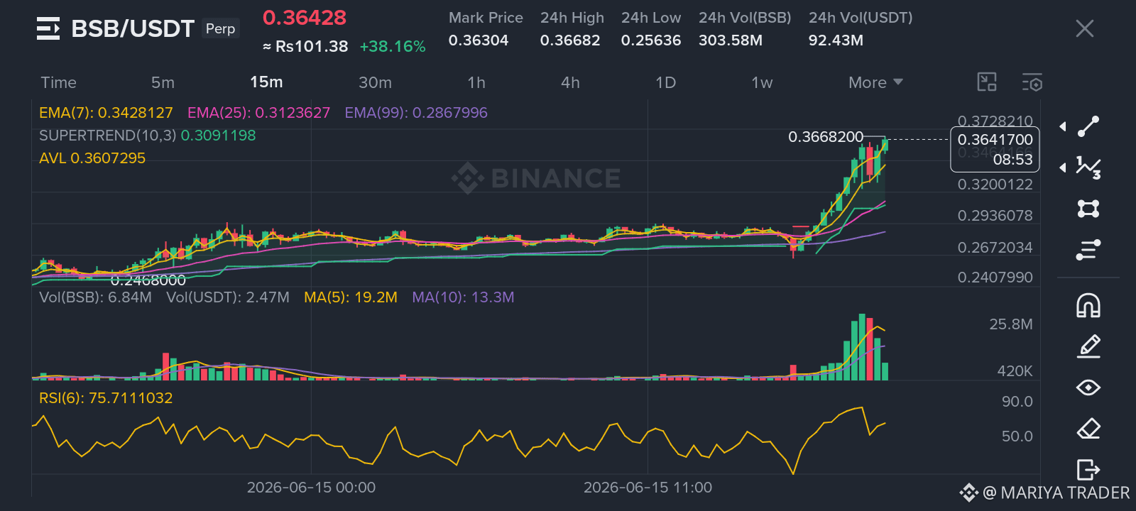The height and width of the screenshot is (511, 1136).
Task: Toggle continuous drawing pencil mode
Action: [x=1088, y=346]
